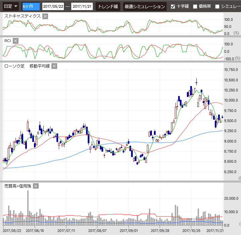This screenshot has width=241, height=235.
Task: Tick the シミュレー checkbox at the right edge
Action: point(217,6)
